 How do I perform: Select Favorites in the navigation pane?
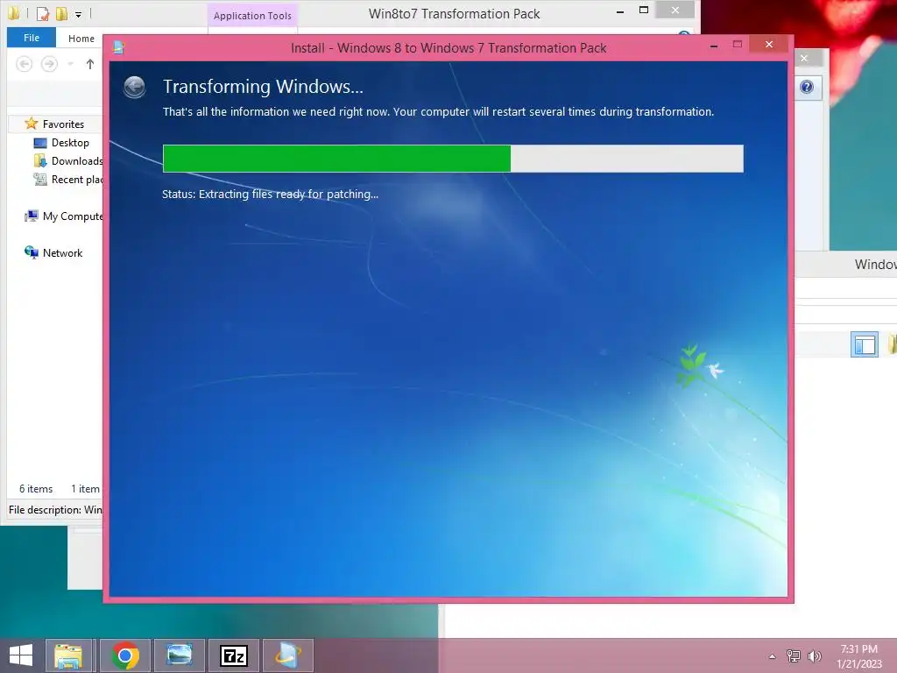63,124
